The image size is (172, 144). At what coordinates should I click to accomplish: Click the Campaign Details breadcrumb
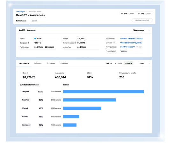click(34, 12)
